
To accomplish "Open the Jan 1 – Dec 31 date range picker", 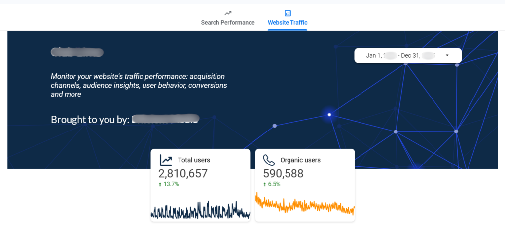I will pos(408,55).
